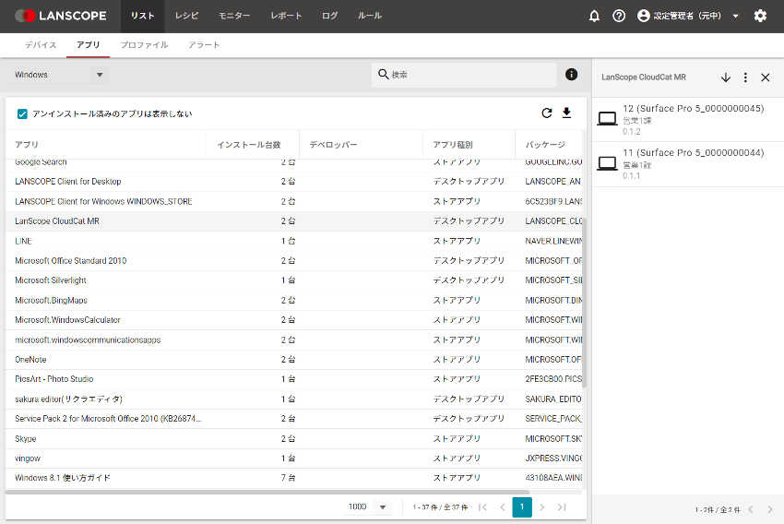
Task: Click the information icon beside search
Action: 572,75
